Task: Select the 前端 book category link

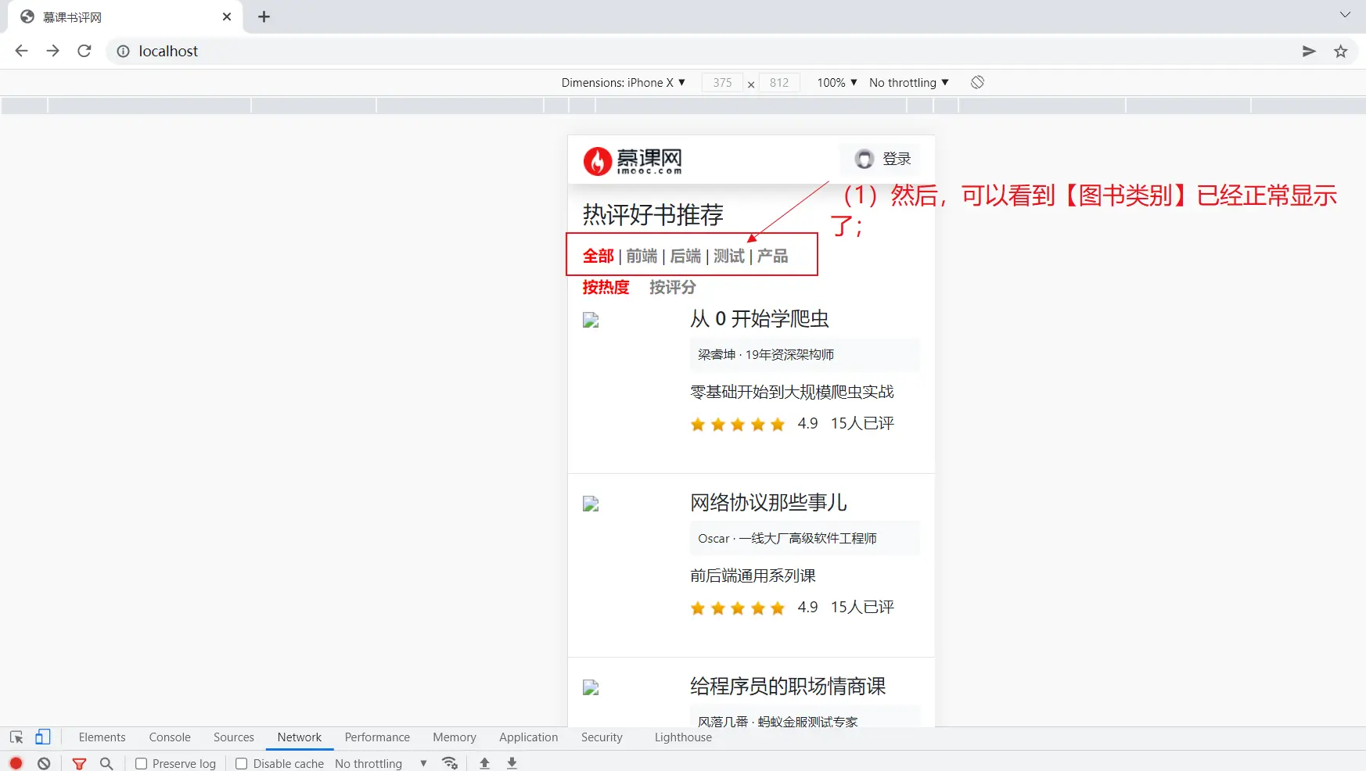Action: 642,256
